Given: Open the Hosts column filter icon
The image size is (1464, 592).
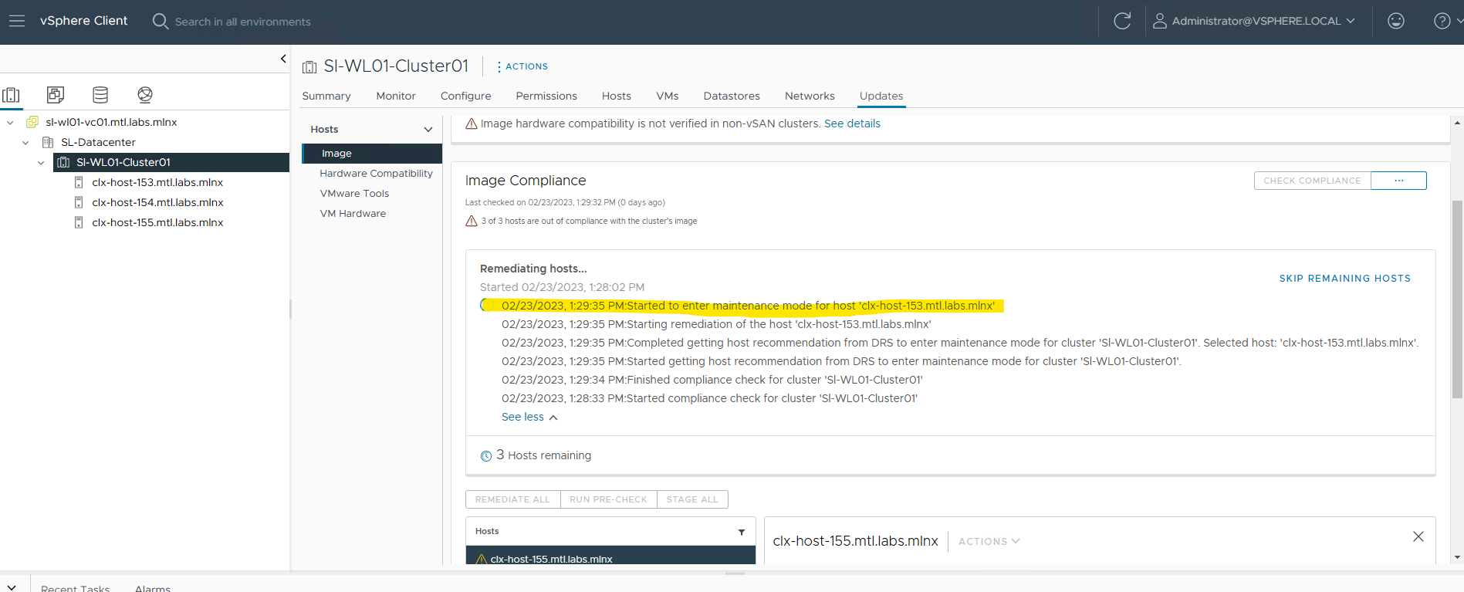Looking at the screenshot, I should [x=742, y=532].
